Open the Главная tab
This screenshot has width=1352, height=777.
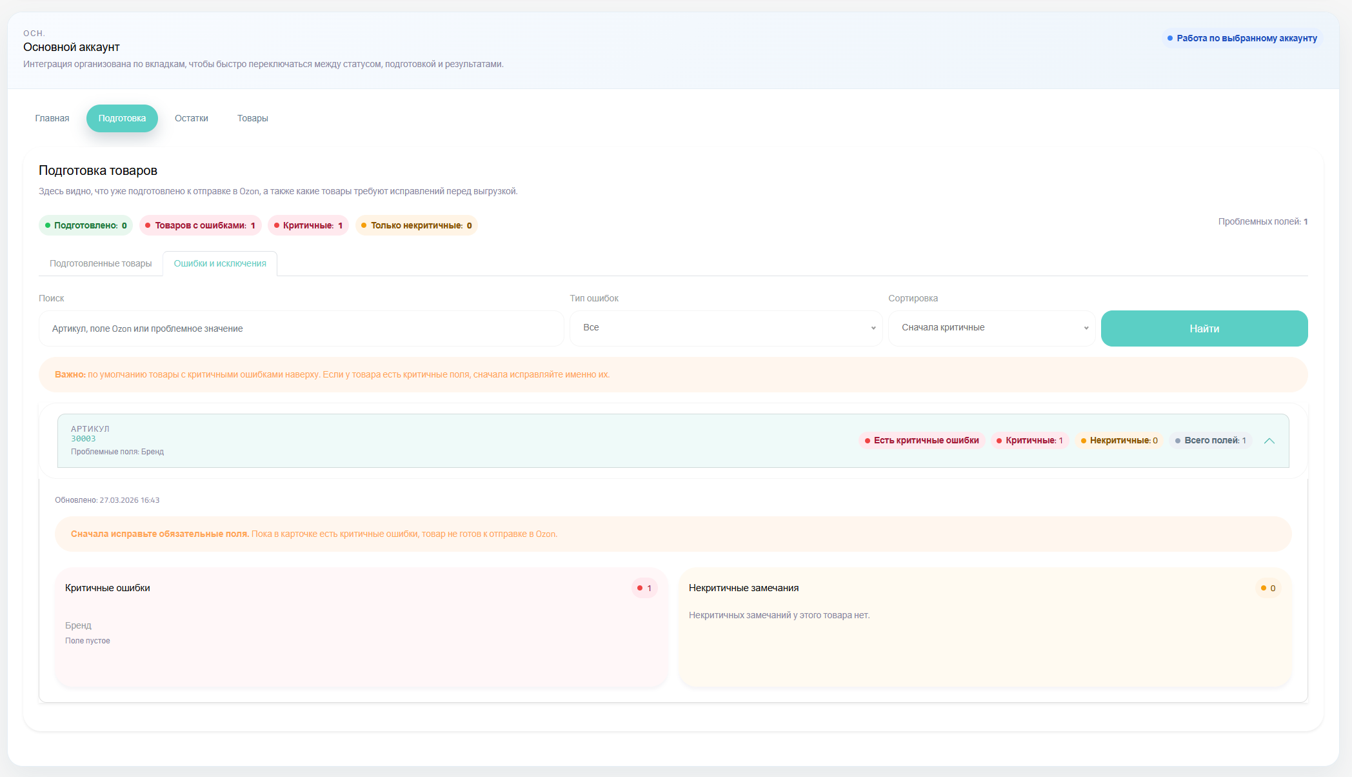pyautogui.click(x=52, y=118)
